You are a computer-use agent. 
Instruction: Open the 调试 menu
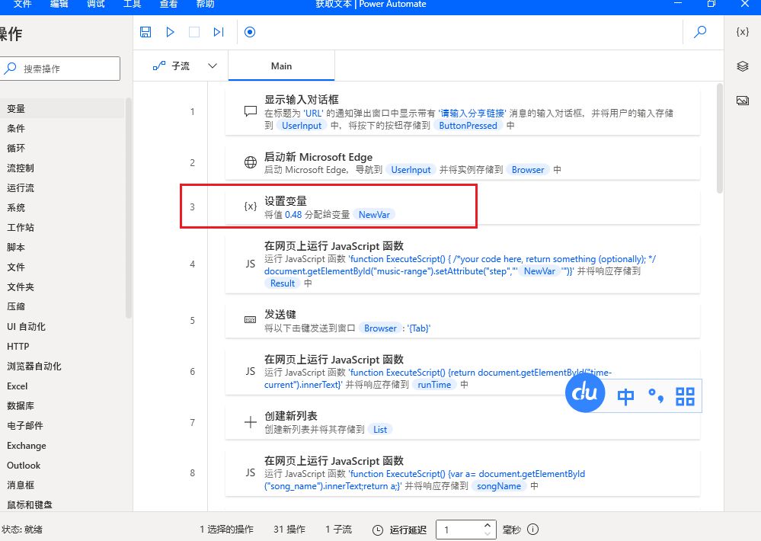pos(96,4)
